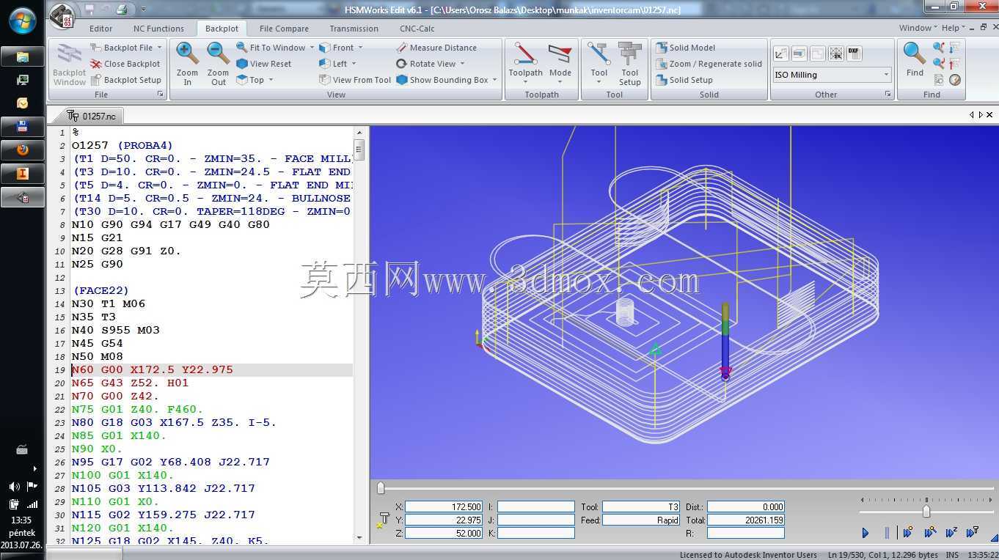Open Windows Explorer from taskbar
The width and height of the screenshot is (999, 560).
(23, 56)
